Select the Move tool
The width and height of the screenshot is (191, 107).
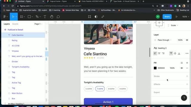point(13,17)
